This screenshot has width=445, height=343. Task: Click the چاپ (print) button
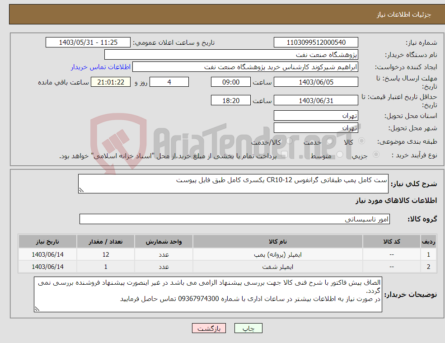pyautogui.click(x=248, y=328)
